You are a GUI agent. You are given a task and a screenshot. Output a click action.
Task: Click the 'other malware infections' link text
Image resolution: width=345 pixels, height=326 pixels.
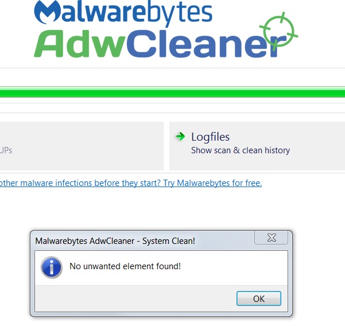[45, 183]
